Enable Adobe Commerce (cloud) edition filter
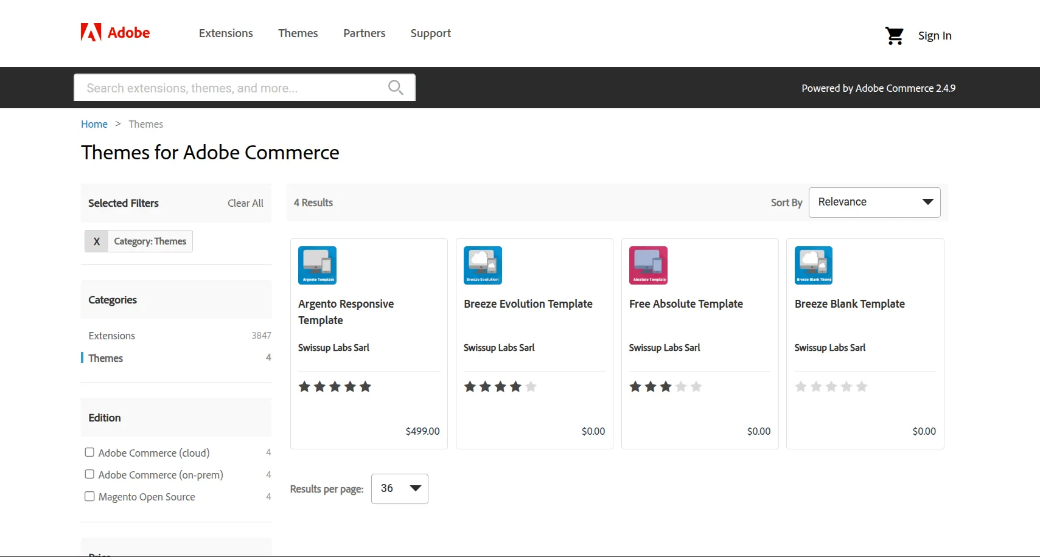1040x557 pixels. pyautogui.click(x=89, y=452)
